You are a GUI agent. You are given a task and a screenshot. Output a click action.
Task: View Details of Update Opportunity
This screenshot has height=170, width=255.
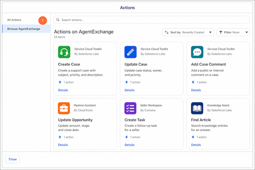click(63, 145)
